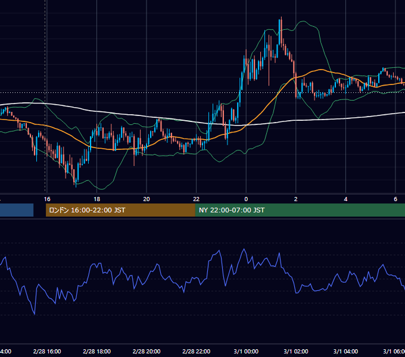Viewport: 405px width, 357px height.
Task: Click hour label 4 on price chart axis
Action: coord(345,199)
